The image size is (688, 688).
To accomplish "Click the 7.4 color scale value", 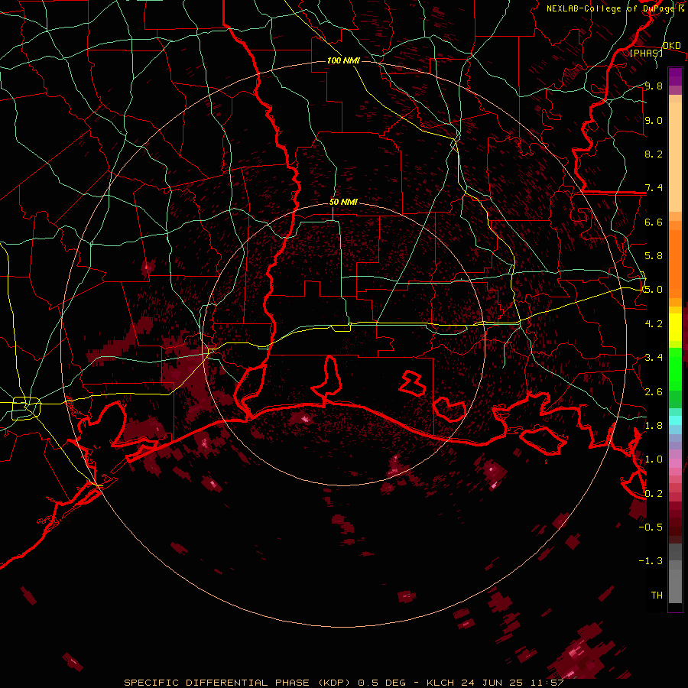I will [x=654, y=188].
